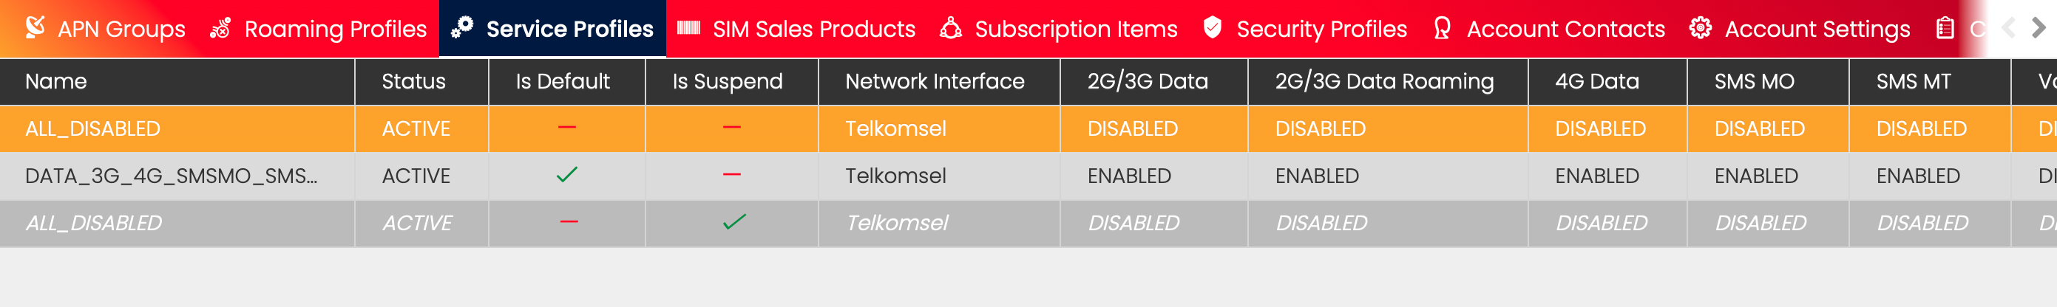Click the APN Groups tab icon

click(x=35, y=28)
